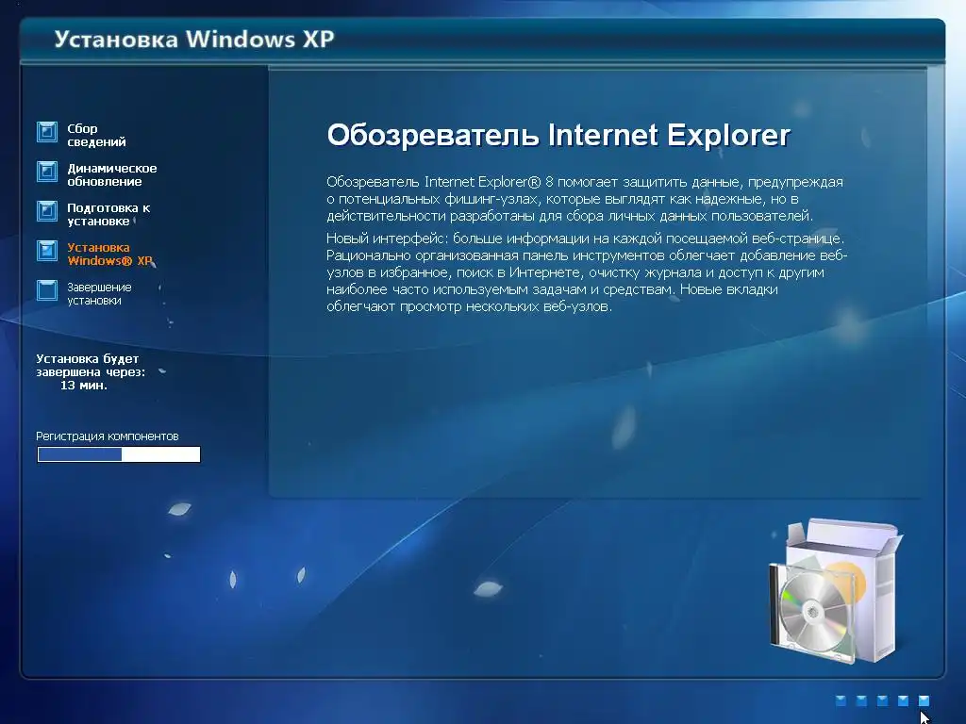Image resolution: width=966 pixels, height=724 pixels.
Task: Click the third blue progress square indicator
Action: (x=882, y=700)
